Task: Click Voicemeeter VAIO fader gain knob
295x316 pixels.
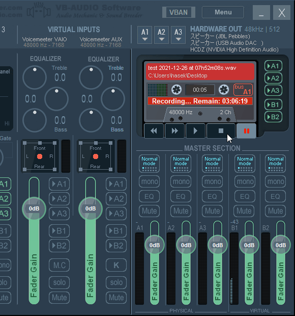Action: point(34,208)
